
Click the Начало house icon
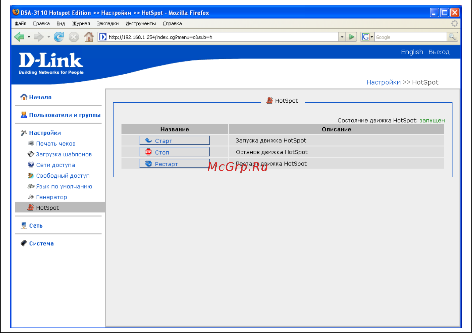click(x=24, y=97)
